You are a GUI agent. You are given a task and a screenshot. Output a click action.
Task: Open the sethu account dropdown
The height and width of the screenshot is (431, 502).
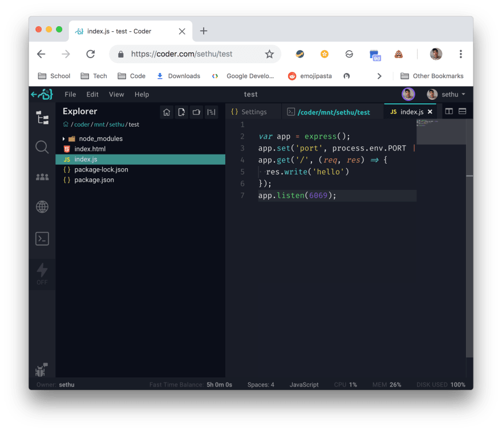point(450,94)
